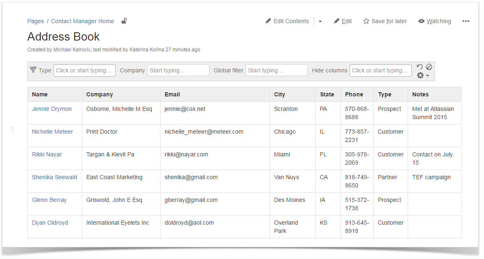Open the three-dots more actions menu
484x259 pixels.
pyautogui.click(x=466, y=21)
